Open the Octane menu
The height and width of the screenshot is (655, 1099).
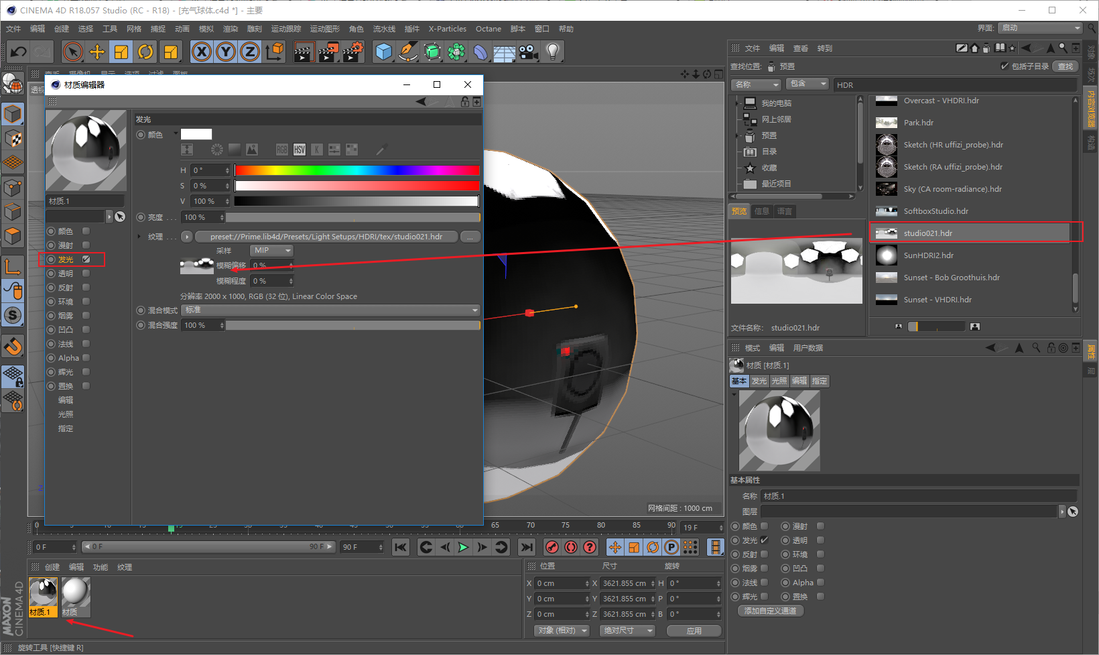(x=489, y=29)
